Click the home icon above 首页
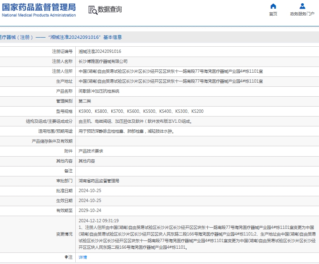 [x=273, y=6]
